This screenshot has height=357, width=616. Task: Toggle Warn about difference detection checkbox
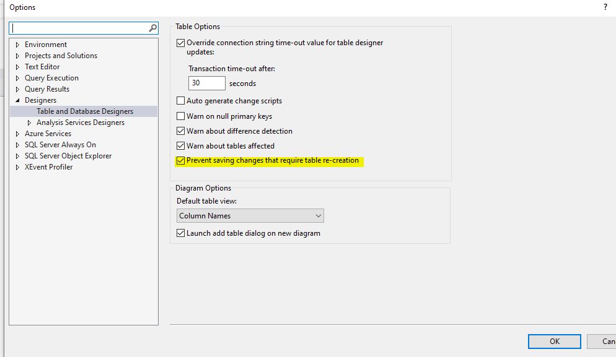(x=181, y=131)
